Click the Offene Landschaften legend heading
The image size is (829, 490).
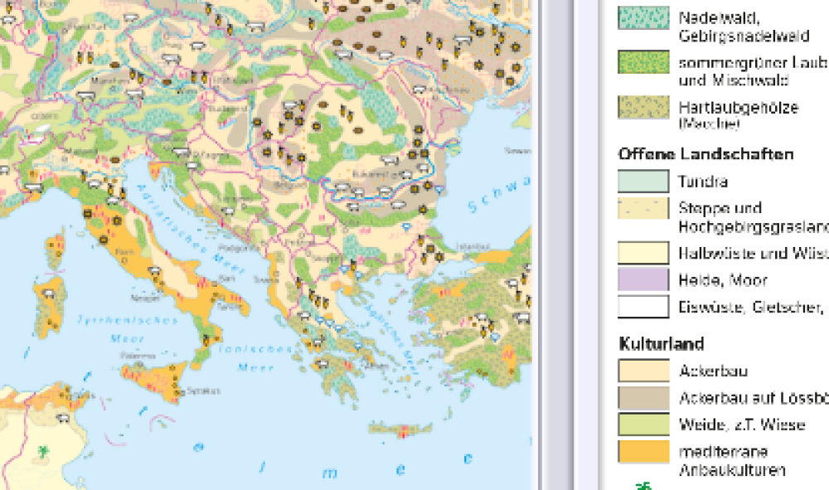[705, 154]
